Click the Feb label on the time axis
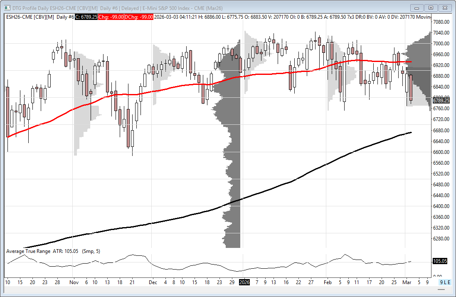The height and width of the screenshot is (297, 456). click(328, 282)
